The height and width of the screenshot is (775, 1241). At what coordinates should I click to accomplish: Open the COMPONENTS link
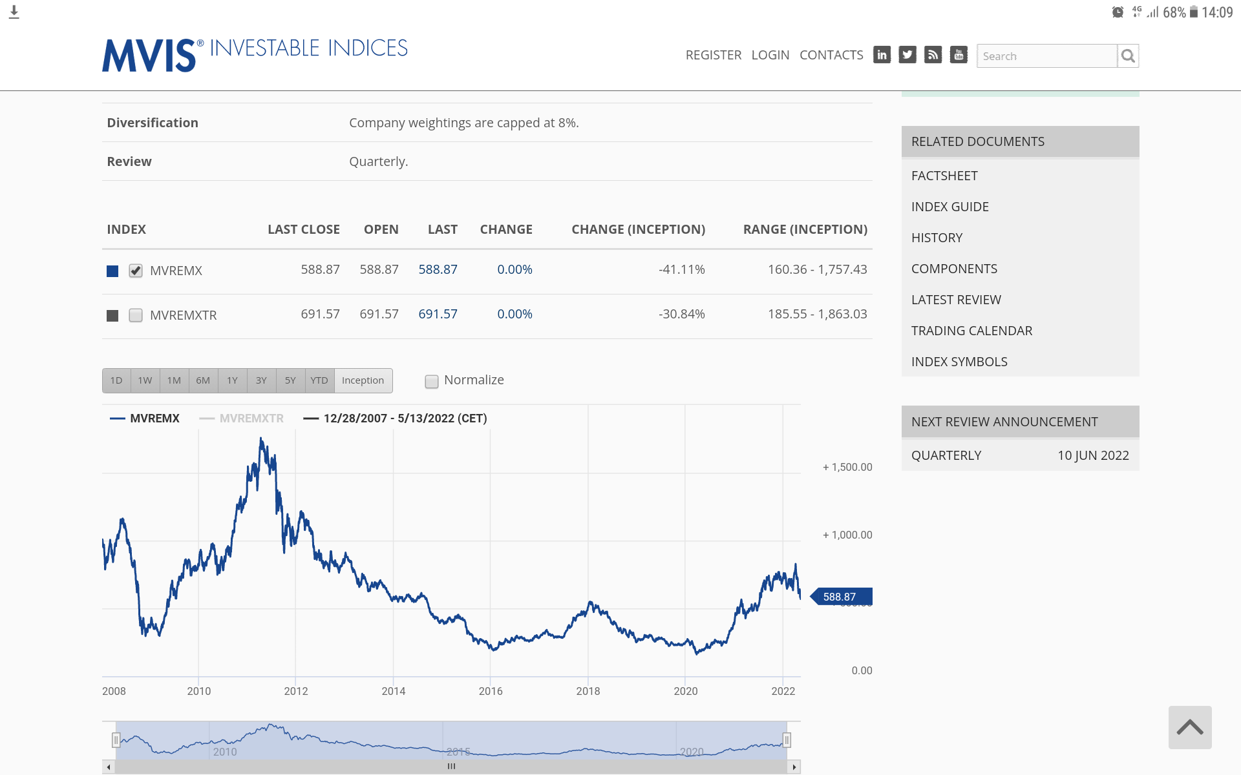[954, 269]
